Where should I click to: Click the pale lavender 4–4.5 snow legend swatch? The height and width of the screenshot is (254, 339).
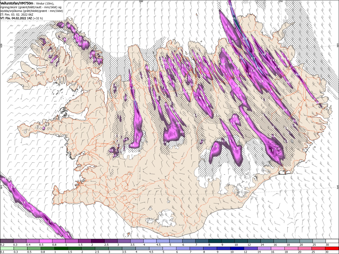[150, 241]
